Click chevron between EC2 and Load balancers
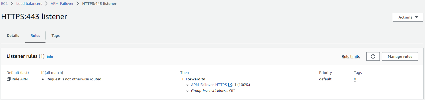This screenshot has width=425, height=100. 12,3
